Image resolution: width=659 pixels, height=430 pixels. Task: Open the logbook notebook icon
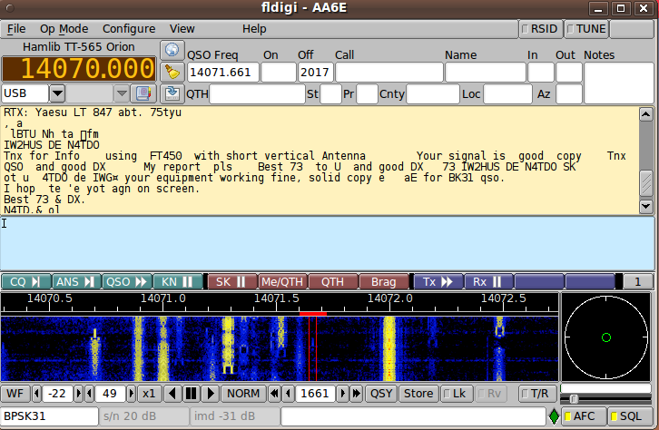(143, 93)
